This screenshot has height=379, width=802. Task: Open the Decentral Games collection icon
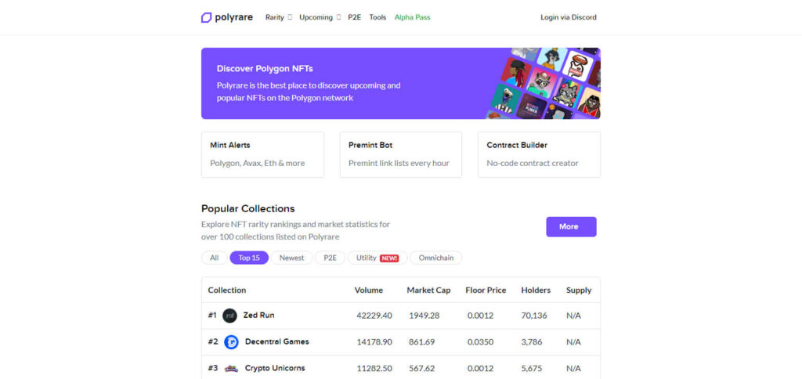231,341
